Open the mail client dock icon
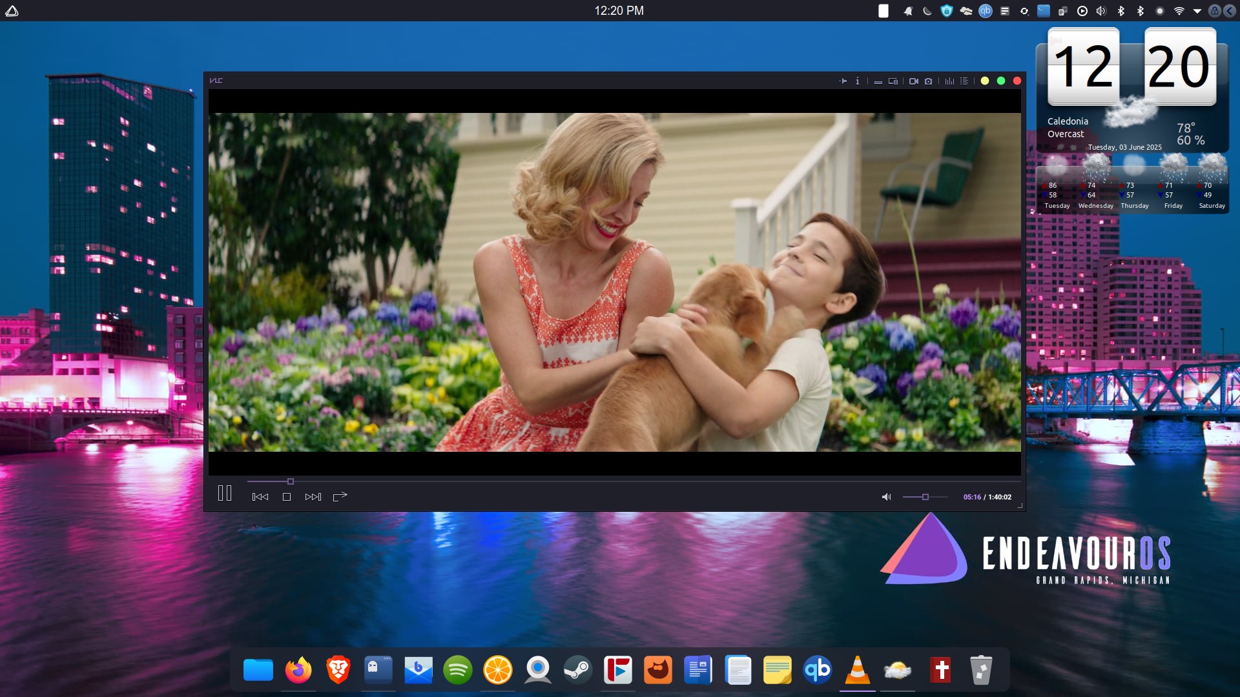The image size is (1240, 697). [x=418, y=670]
